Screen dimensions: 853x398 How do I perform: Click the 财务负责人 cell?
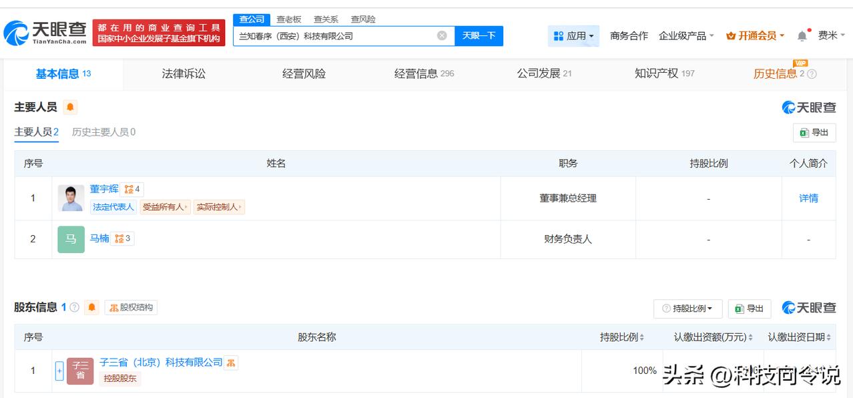(568, 239)
